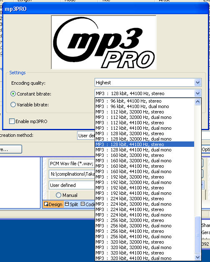Image resolution: width=210 pixels, height=262 pixels.
Task: Open the Encoding quality dropdown
Action: pos(148,83)
